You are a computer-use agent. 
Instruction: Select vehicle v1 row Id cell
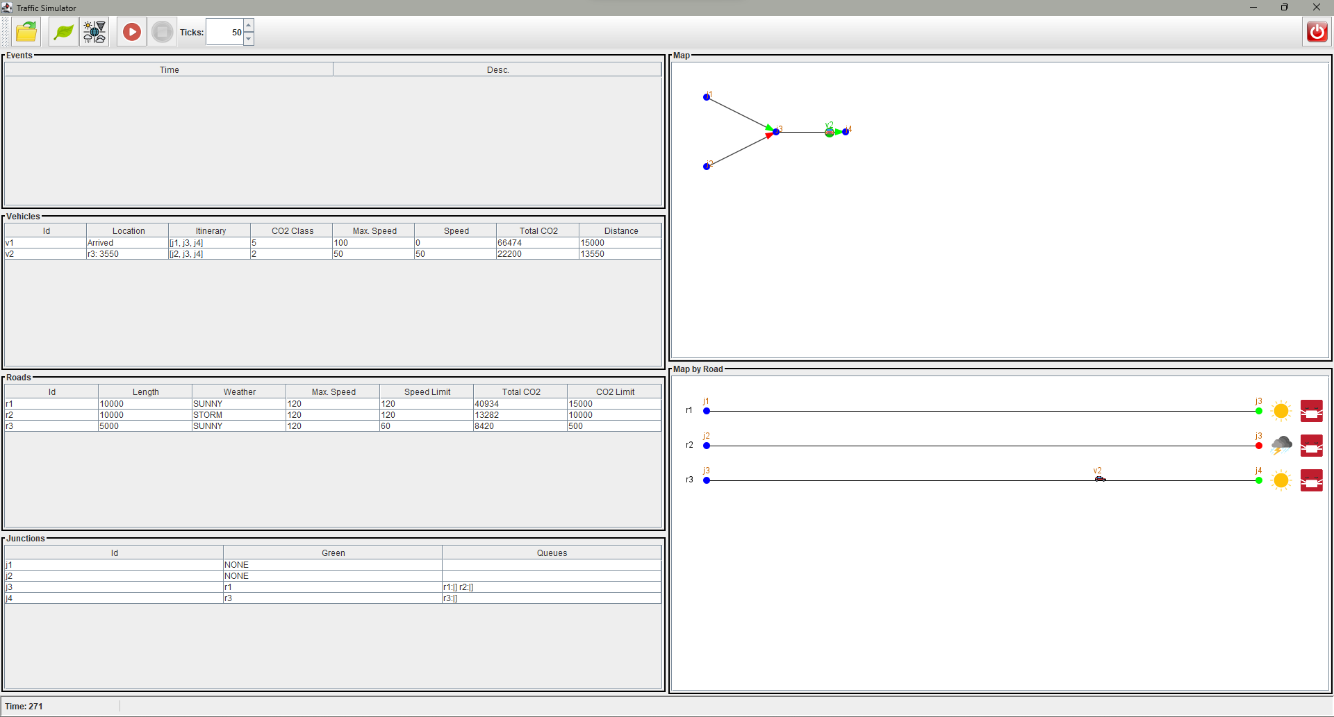[x=45, y=243]
